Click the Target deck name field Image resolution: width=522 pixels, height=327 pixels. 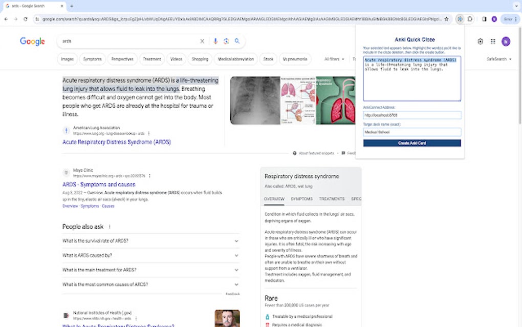(412, 132)
